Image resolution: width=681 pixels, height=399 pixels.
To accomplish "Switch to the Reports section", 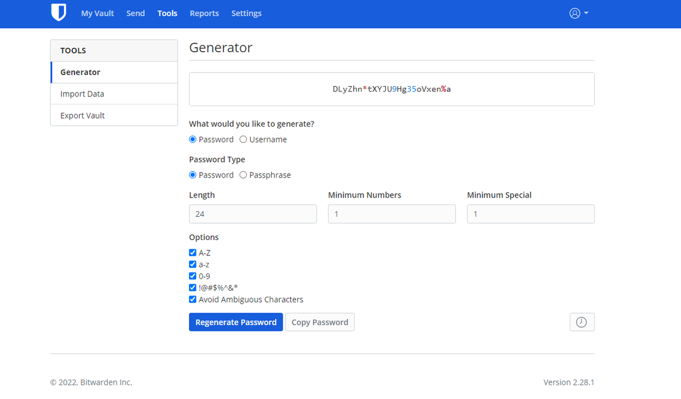I will pos(204,13).
